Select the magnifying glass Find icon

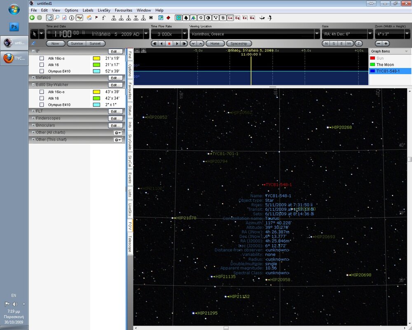coord(57,18)
